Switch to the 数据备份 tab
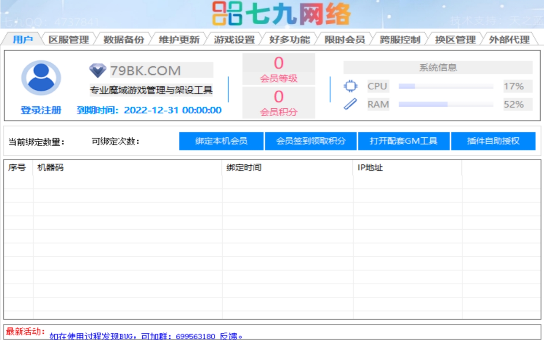This screenshot has width=544, height=340. point(124,40)
